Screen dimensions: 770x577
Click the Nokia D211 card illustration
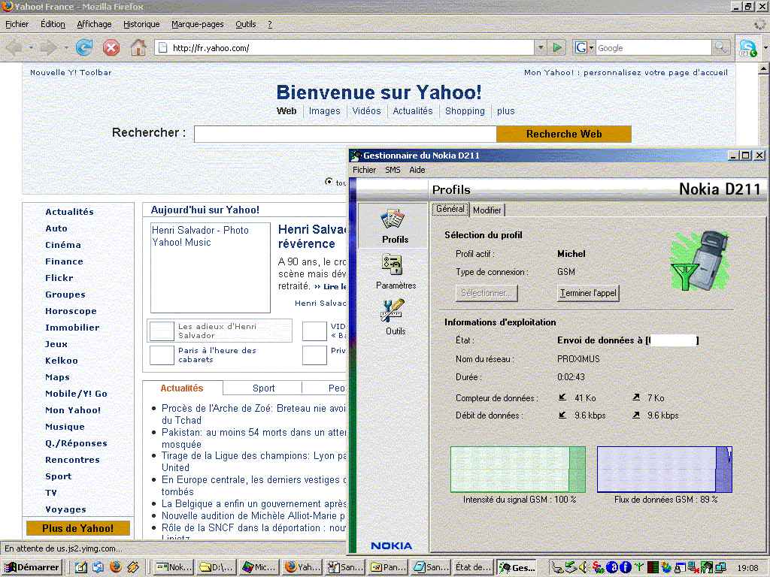pos(701,261)
